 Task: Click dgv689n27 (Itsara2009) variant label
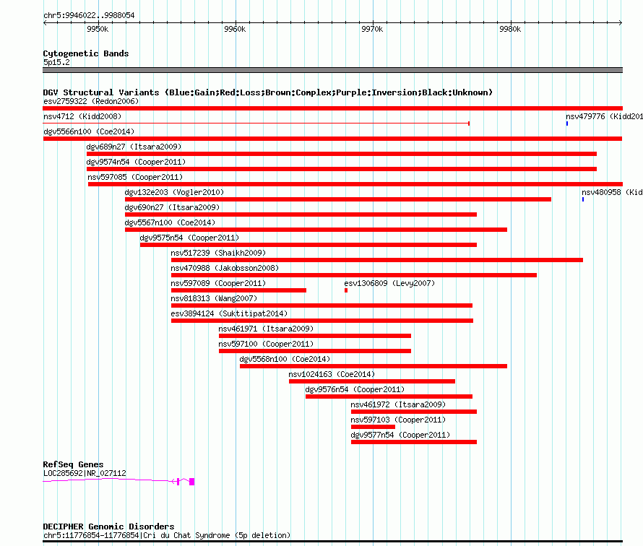pyautogui.click(x=134, y=147)
